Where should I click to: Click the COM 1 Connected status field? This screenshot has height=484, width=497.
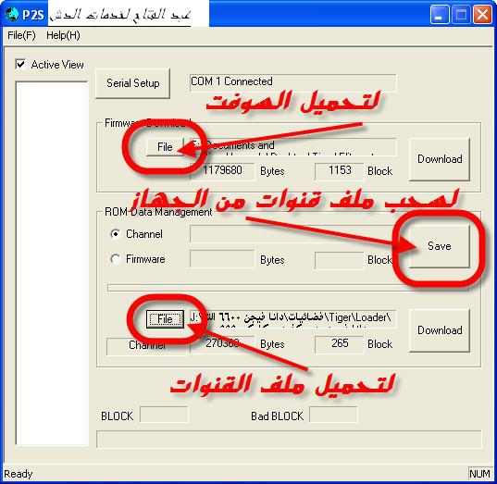(x=292, y=82)
